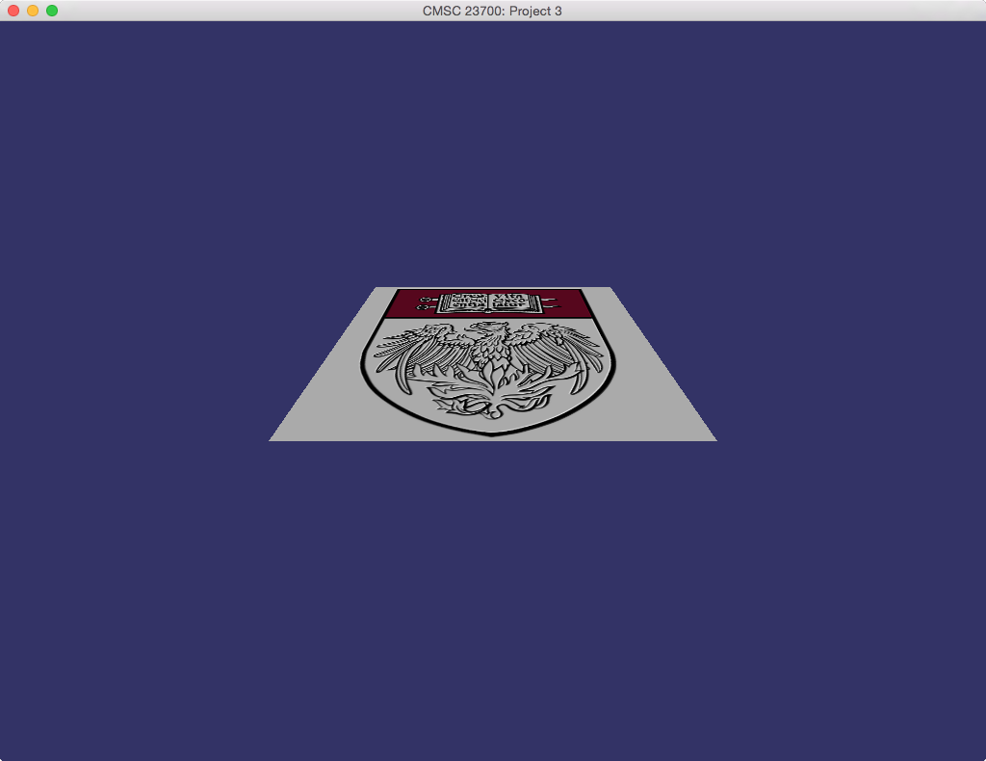Screen dimensions: 986x761
Task: Minimize the window with the yellow button
Action: 33,11
